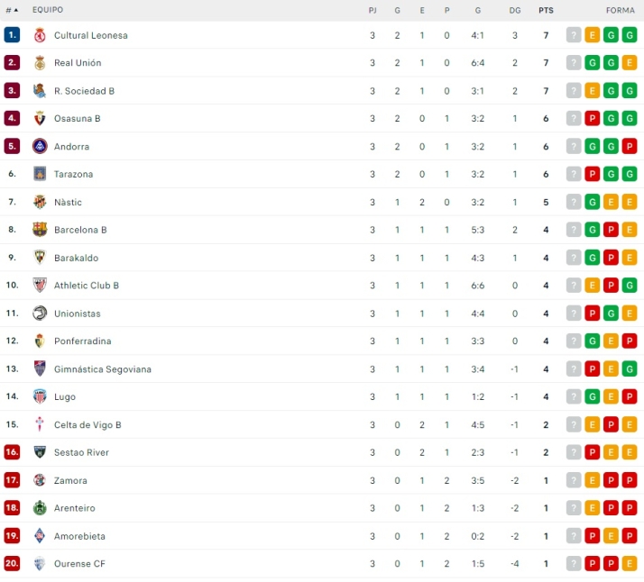Click the Ourense CF crest icon
This screenshot has width=644, height=582.
[40, 564]
